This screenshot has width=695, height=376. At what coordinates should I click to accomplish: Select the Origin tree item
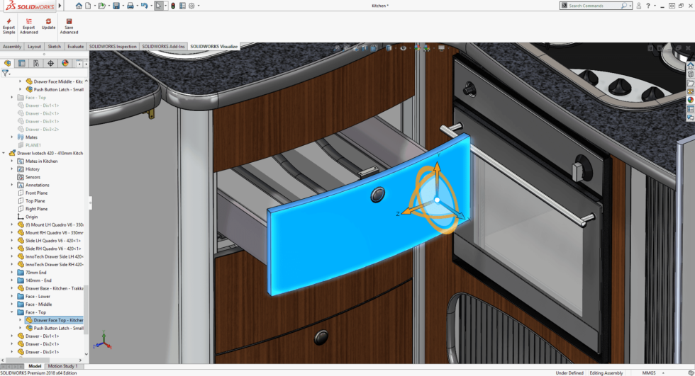coord(31,217)
